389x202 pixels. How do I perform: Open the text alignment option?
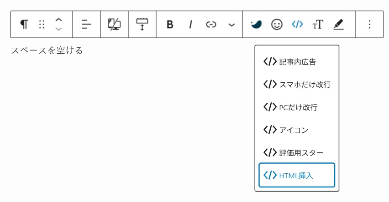(x=86, y=25)
